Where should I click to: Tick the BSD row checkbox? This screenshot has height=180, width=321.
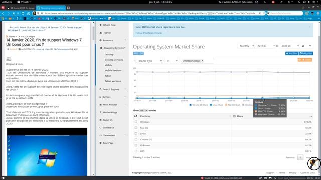(136, 151)
